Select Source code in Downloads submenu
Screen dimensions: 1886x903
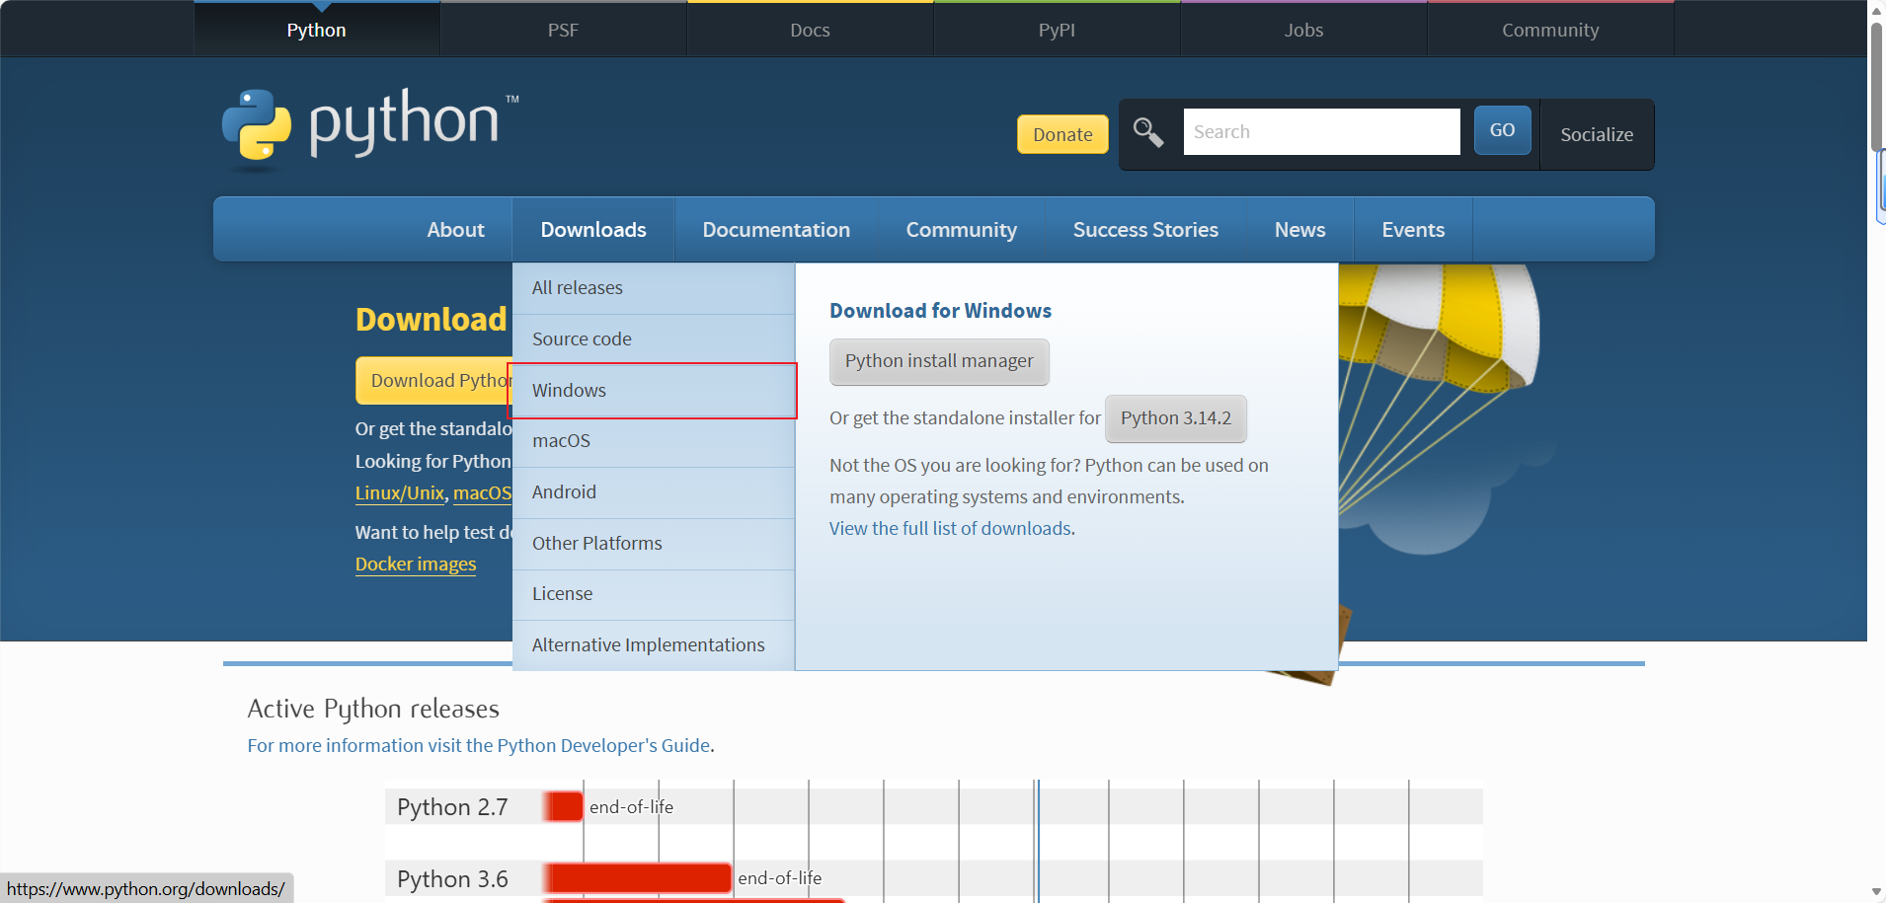pyautogui.click(x=654, y=339)
